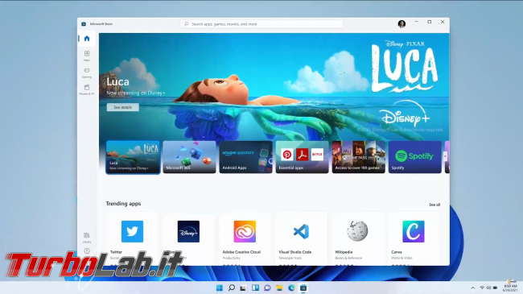Image resolution: width=523 pixels, height=294 pixels.
Task: Select Access to over 100 games card
Action: (359, 157)
